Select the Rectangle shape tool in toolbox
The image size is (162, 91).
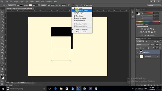pyautogui.click(x=2, y=65)
